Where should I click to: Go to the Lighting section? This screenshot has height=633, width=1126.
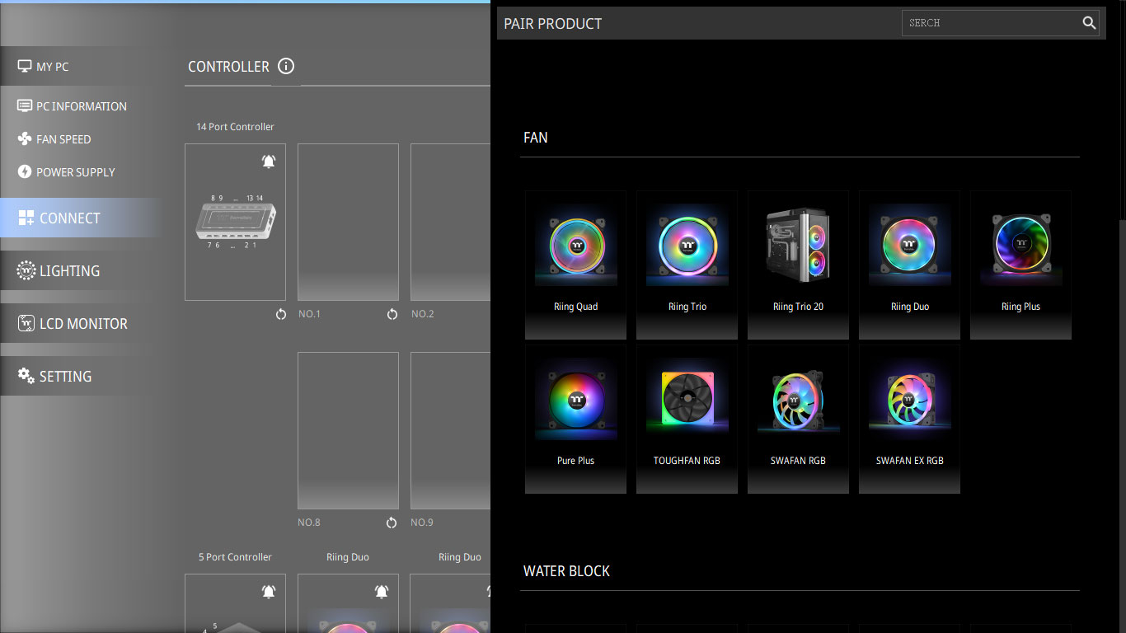(69, 270)
